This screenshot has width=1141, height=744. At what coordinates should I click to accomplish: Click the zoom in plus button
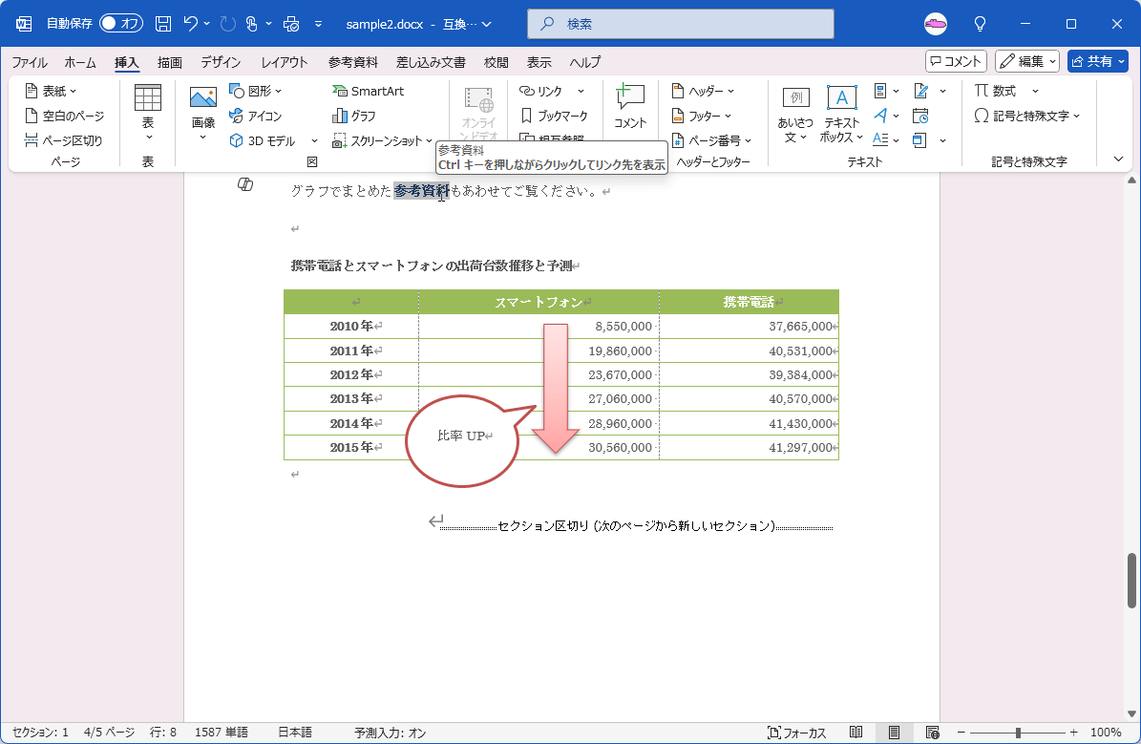[1073, 733]
